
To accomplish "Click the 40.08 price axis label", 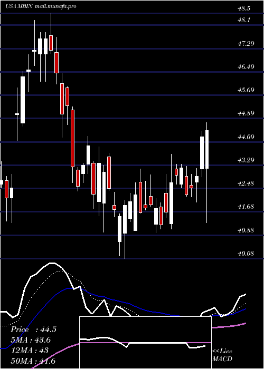I will point(246,253).
